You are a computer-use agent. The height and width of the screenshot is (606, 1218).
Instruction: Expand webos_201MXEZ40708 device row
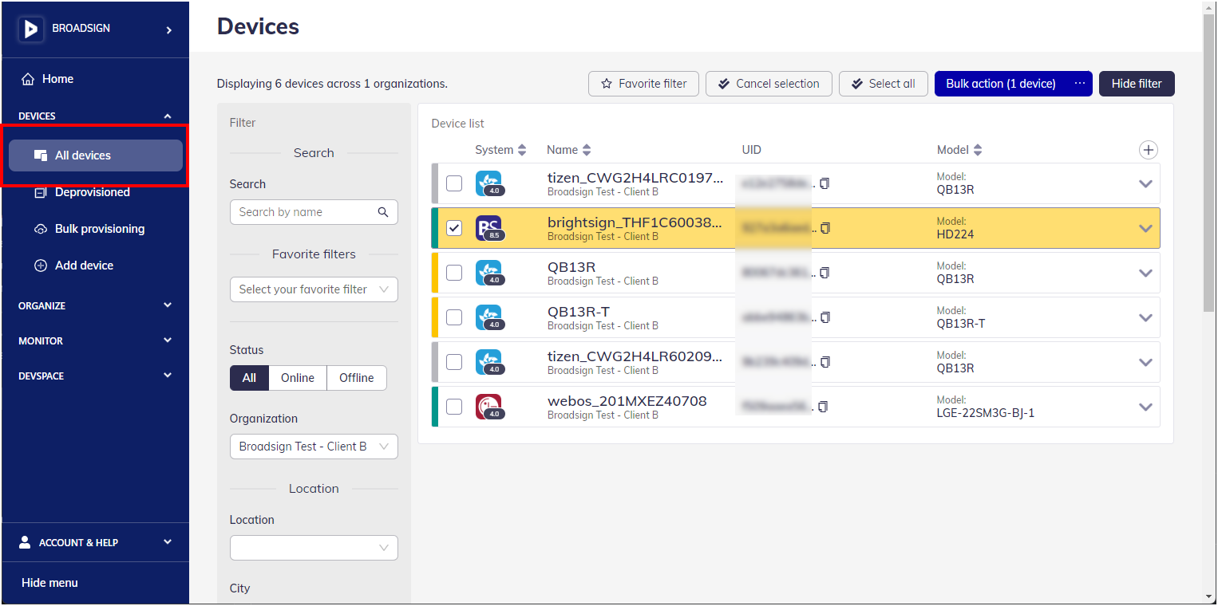pyautogui.click(x=1145, y=407)
